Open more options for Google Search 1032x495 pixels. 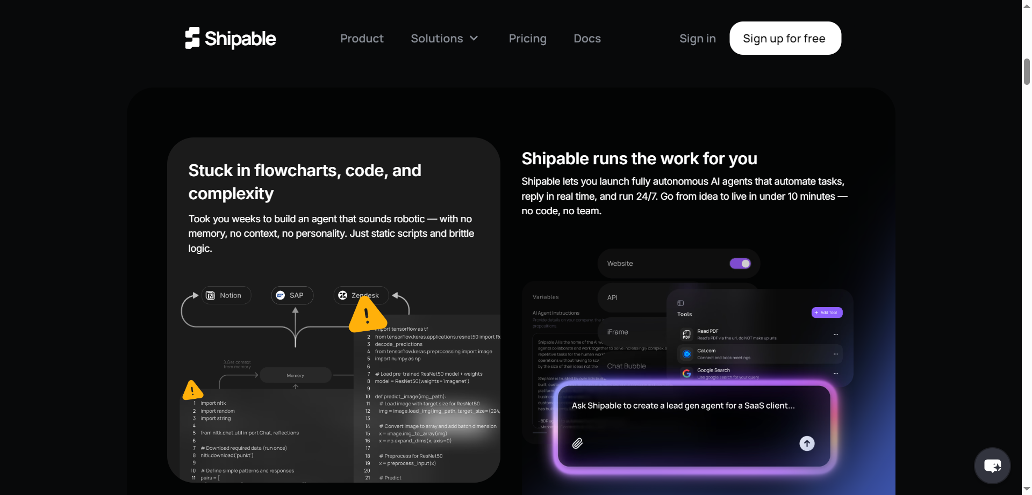click(x=836, y=374)
